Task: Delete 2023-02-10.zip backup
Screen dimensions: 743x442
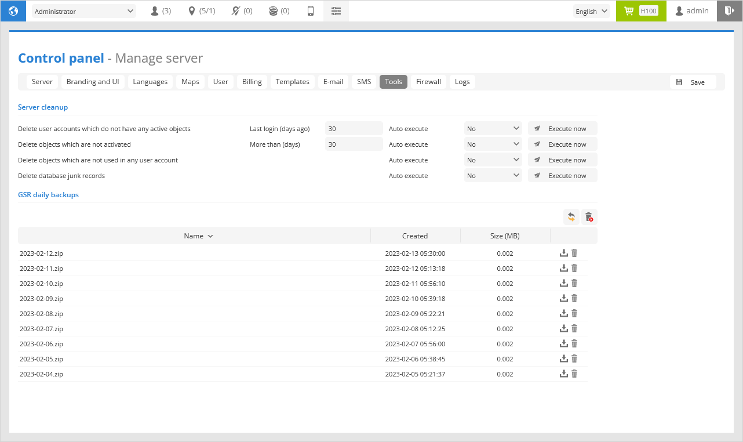Action: pyautogui.click(x=574, y=283)
